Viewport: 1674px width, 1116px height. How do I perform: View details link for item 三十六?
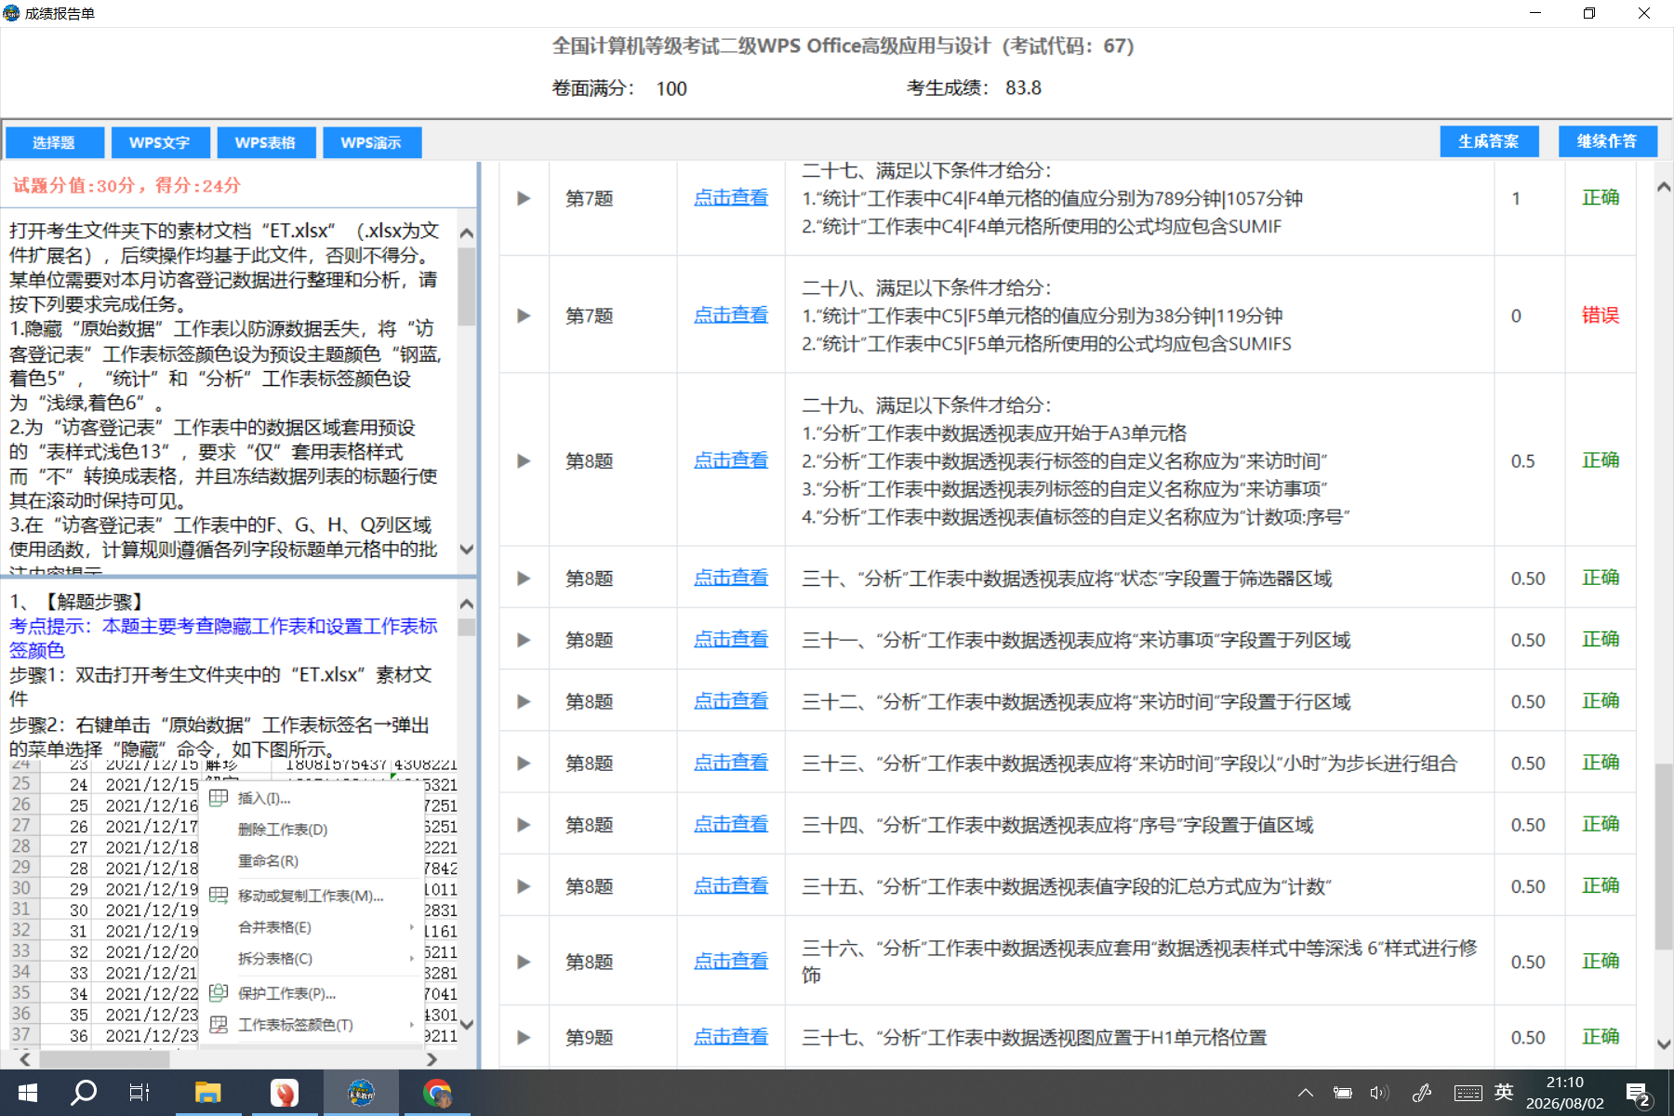pos(731,961)
